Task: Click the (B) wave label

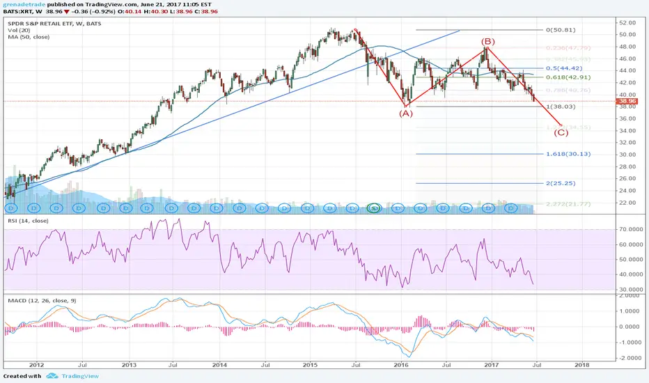Action: 487,41
